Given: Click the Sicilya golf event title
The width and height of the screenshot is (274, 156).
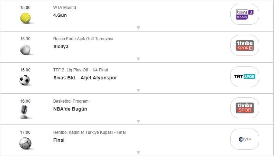Looking at the screenshot, I should [61, 46].
